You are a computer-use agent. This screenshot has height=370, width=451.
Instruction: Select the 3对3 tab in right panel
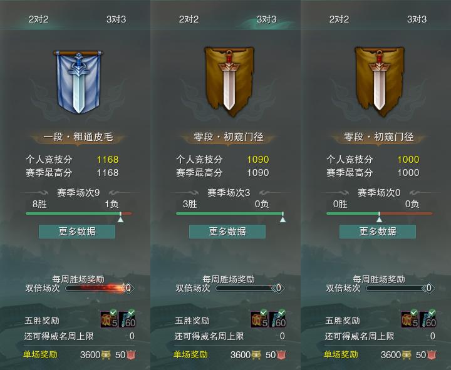pyautogui.click(x=417, y=19)
